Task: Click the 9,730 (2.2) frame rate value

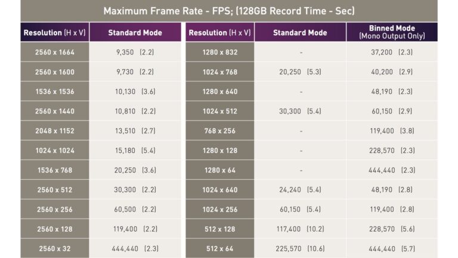Action: 135,72
